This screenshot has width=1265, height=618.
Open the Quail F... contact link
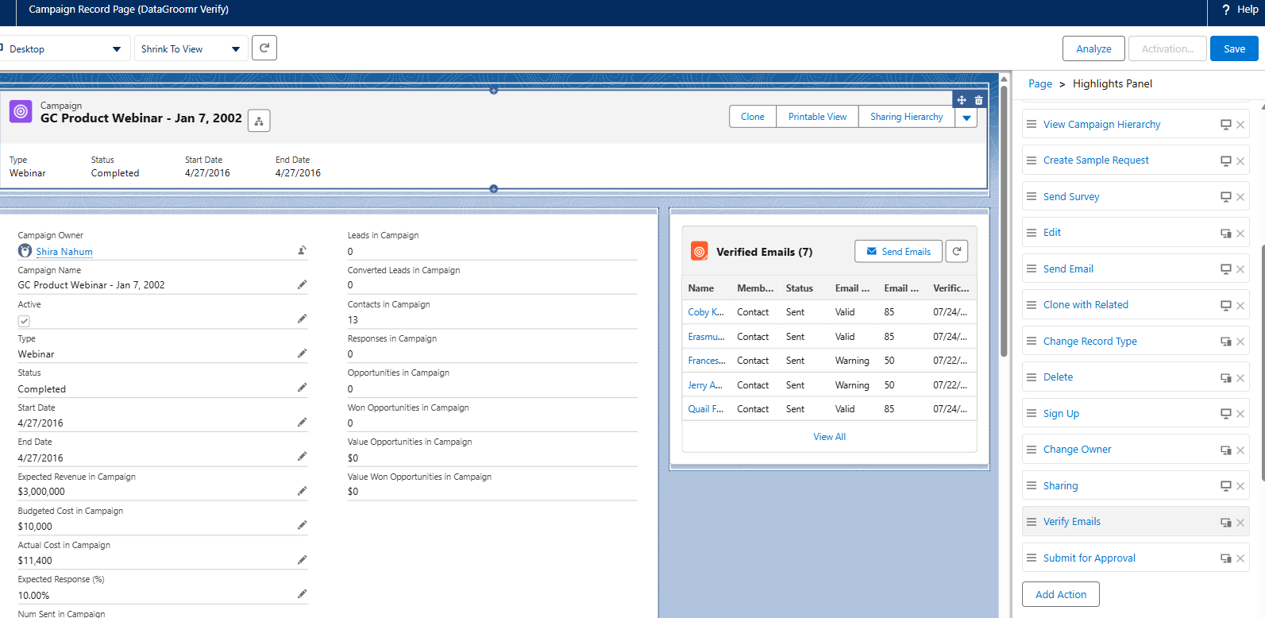pyautogui.click(x=706, y=409)
